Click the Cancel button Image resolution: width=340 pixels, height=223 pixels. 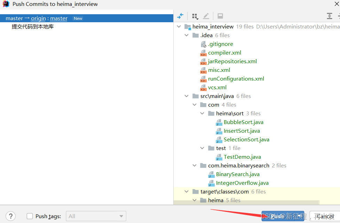(x=325, y=216)
